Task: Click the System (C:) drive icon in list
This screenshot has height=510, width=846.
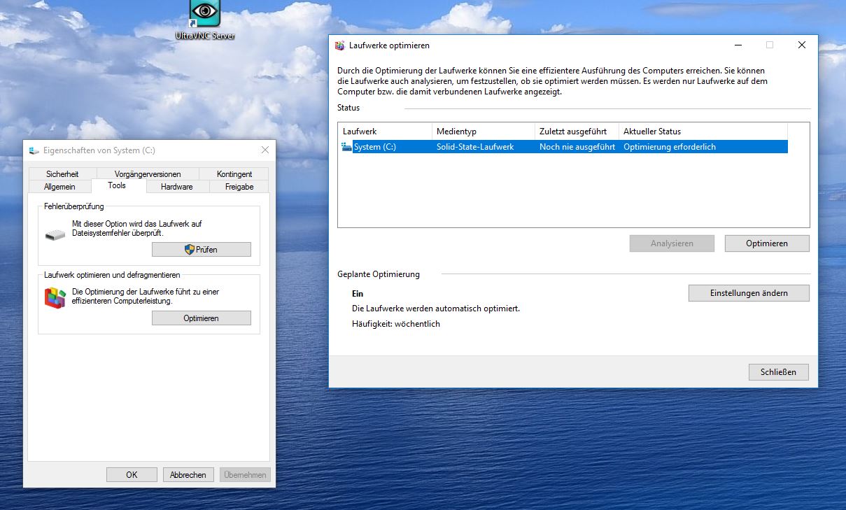Action: click(346, 147)
